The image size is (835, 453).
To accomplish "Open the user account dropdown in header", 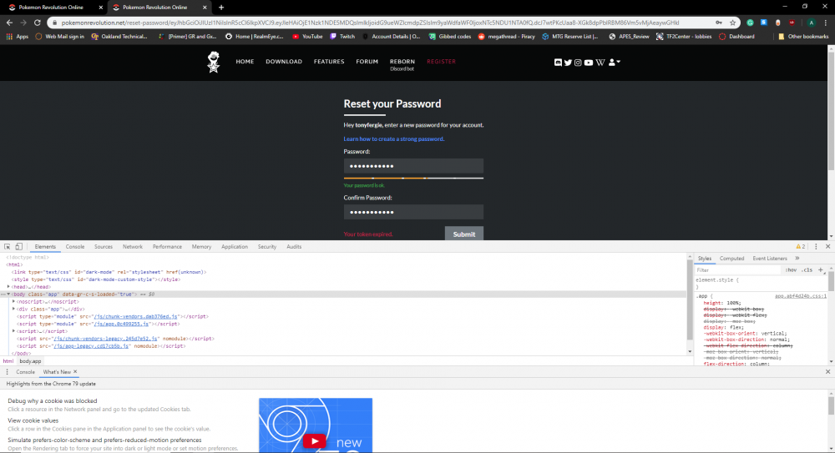I will tap(615, 63).
